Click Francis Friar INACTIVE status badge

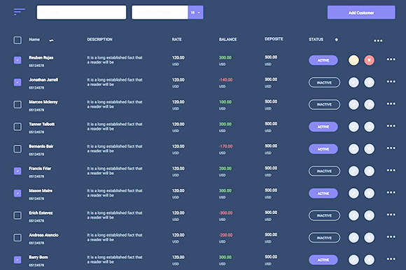pos(324,171)
